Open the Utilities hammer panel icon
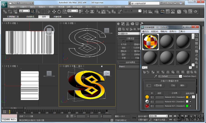Viewport: 206px width, 123px height. pyautogui.click(x=141, y=23)
